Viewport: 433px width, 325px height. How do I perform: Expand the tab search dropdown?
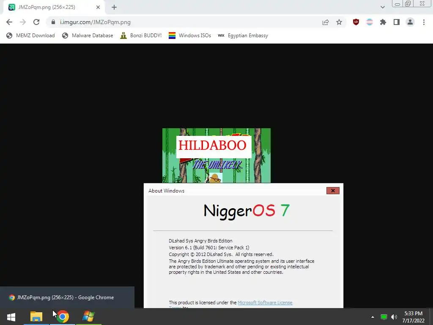[x=382, y=7]
